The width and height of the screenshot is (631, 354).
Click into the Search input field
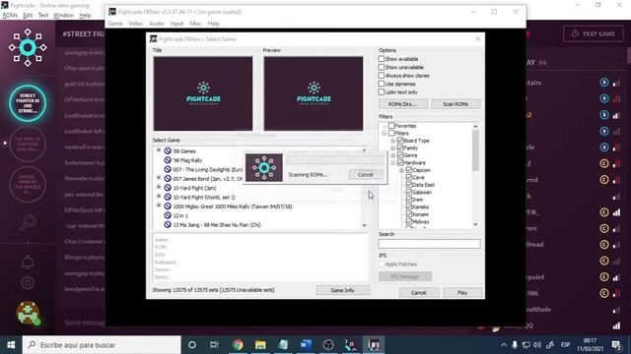(x=430, y=244)
